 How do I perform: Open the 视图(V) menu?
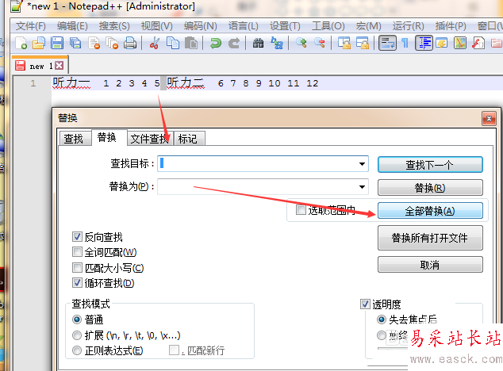[x=156, y=26]
